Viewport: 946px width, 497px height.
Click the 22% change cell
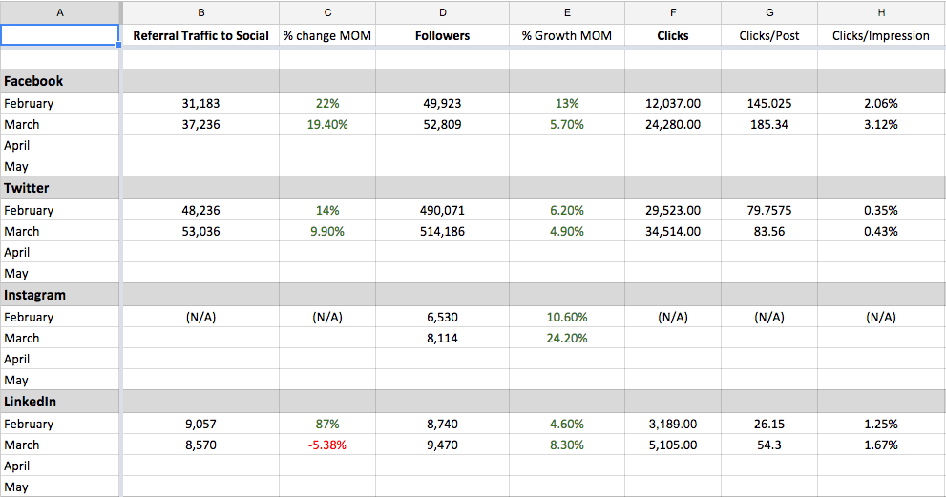327,103
